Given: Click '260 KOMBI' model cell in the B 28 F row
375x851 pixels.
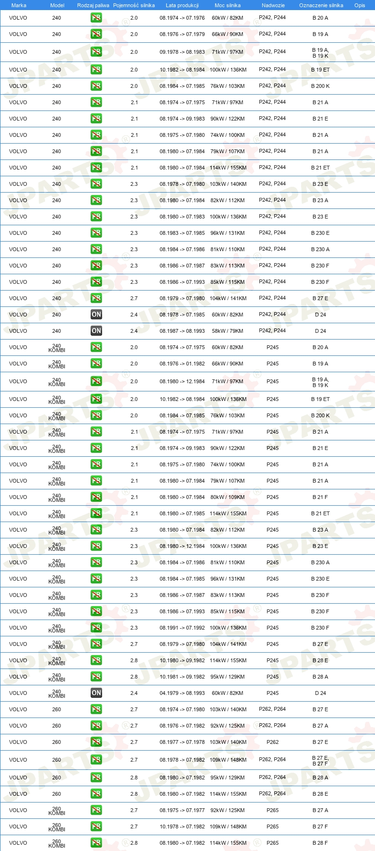Looking at the screenshot, I should click(x=57, y=843).
